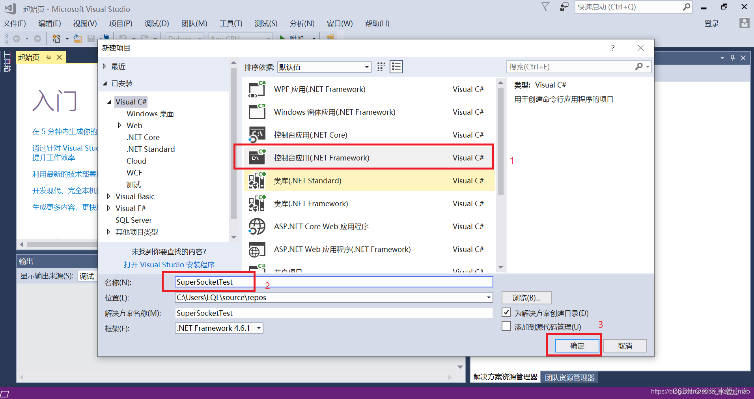Enable 添加到源代码管理(U)
The width and height of the screenshot is (754, 399).
tap(506, 326)
